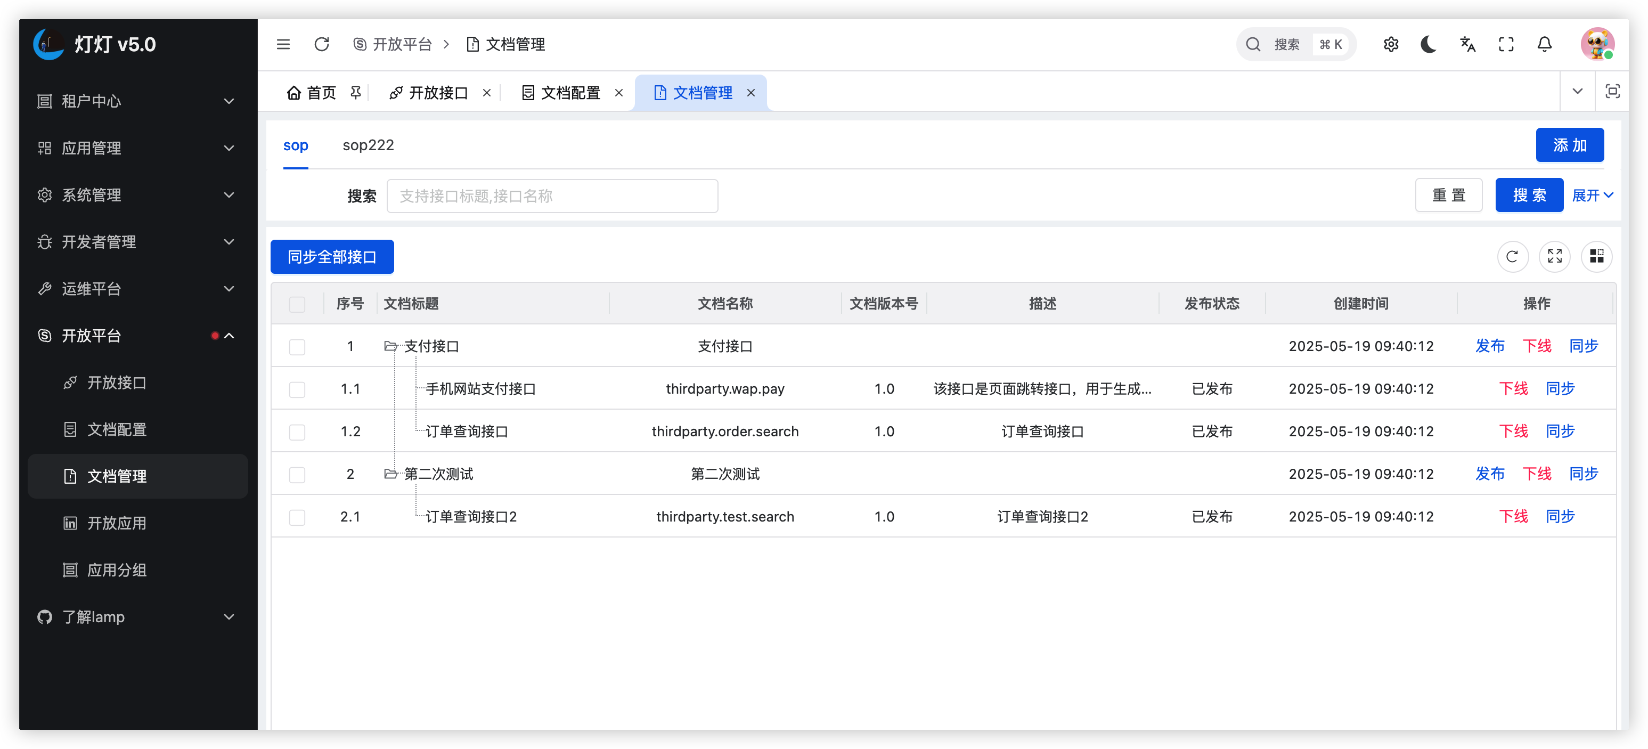
Task: Enter fullscreen via header icon
Action: (x=1506, y=44)
